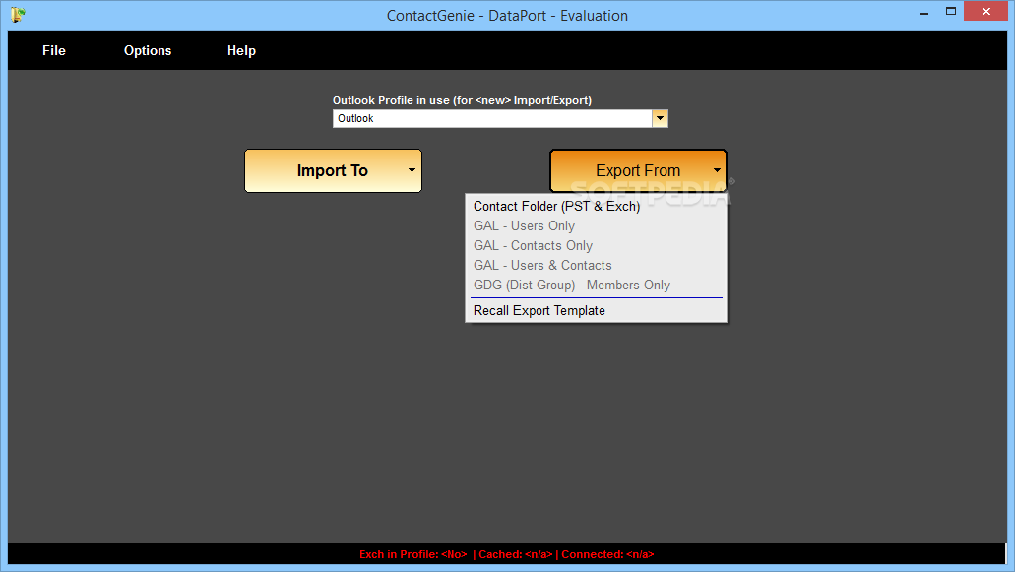Open the Options menu
Image resolution: width=1015 pixels, height=572 pixels.
pos(148,50)
